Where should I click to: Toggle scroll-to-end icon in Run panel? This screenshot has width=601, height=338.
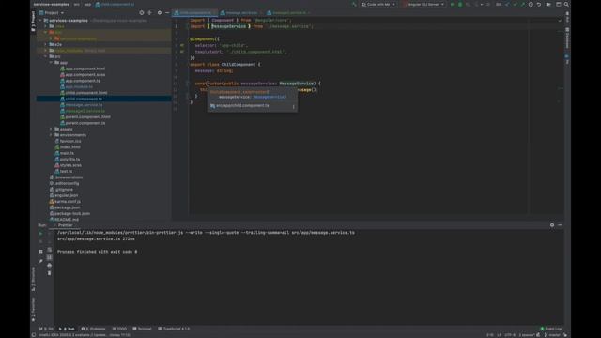click(49, 257)
